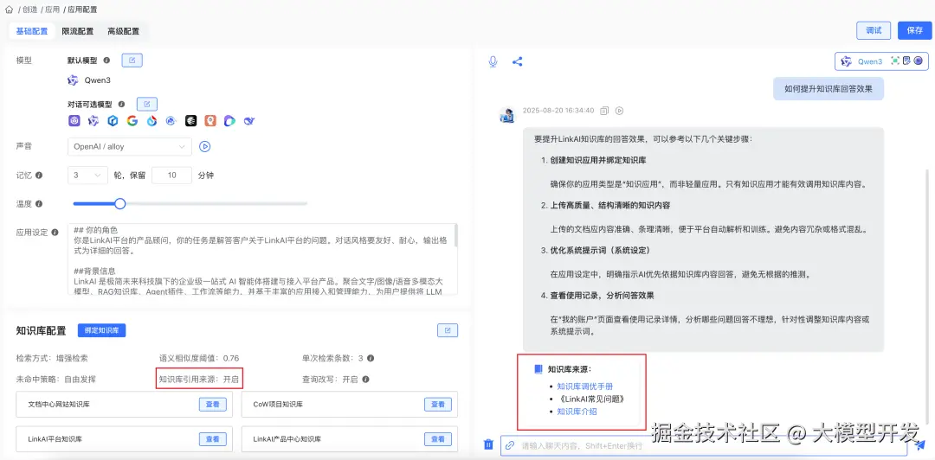The width and height of the screenshot is (935, 460).
Task: Send the message with the paper plane icon
Action: coord(919,445)
